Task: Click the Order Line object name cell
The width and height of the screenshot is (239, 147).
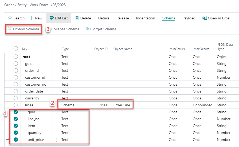Action: pos(140,105)
